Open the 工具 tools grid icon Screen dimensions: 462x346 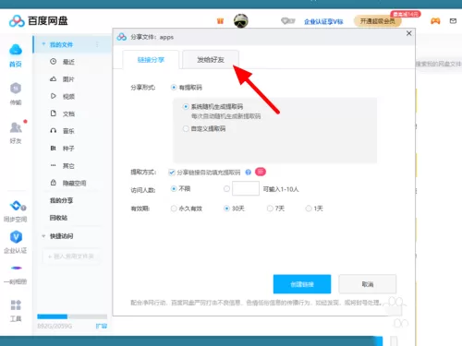tap(16, 305)
